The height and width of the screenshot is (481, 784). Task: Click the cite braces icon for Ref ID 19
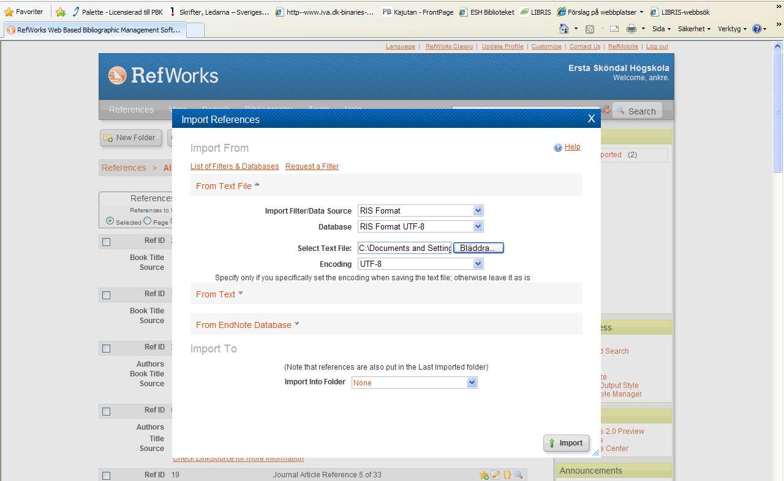507,475
